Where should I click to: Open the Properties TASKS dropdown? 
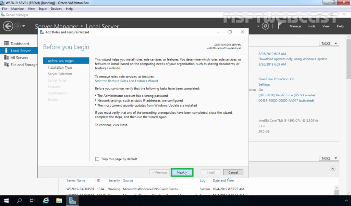click(x=329, y=43)
